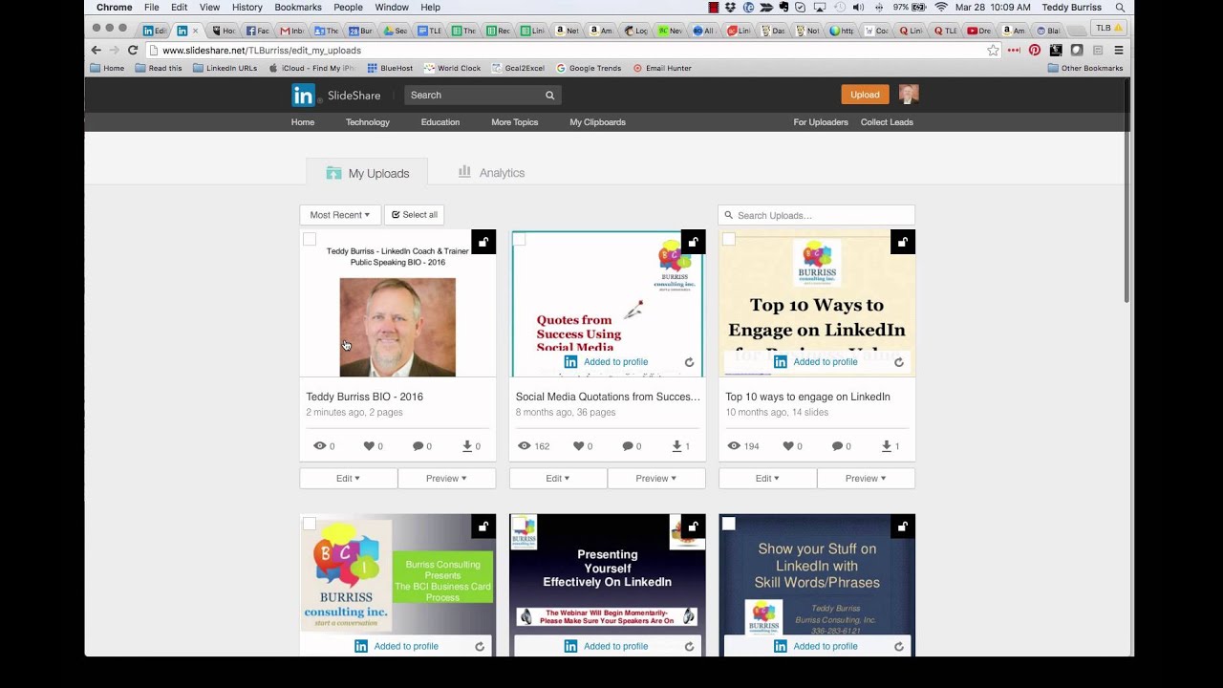Tick checkbox on Presenting Yourself Effectively thumbnail
This screenshot has width=1223, height=688.
[519, 524]
